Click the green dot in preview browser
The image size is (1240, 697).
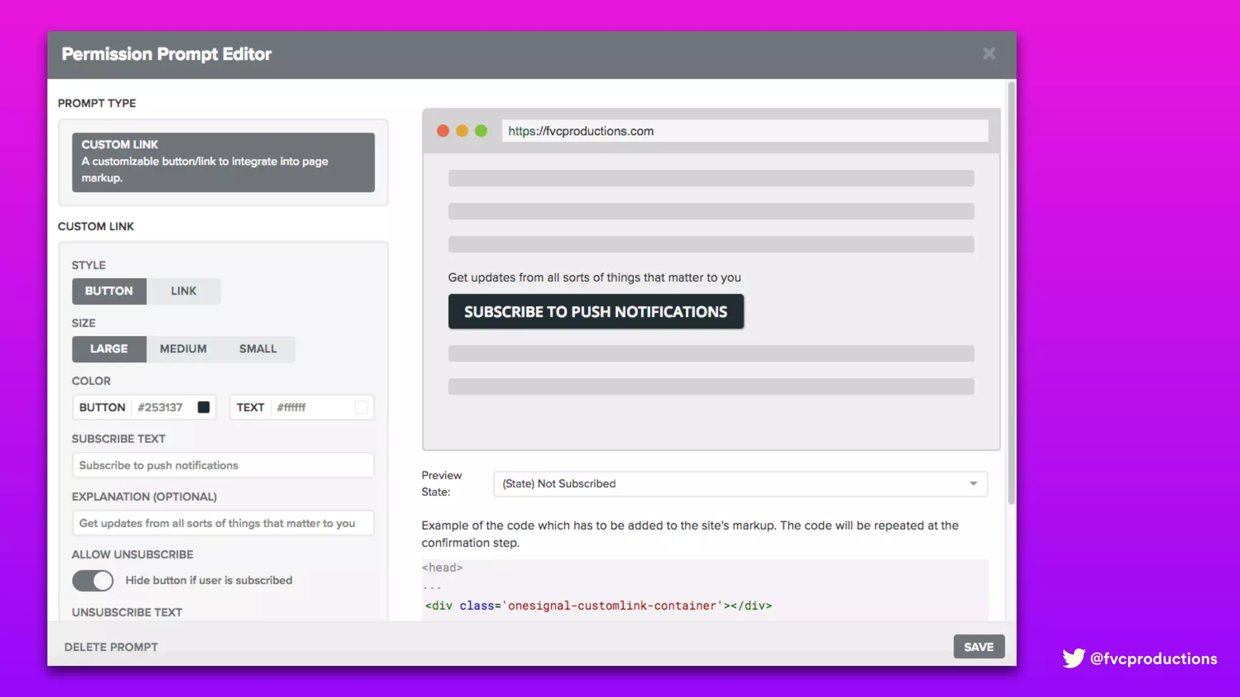(x=481, y=131)
